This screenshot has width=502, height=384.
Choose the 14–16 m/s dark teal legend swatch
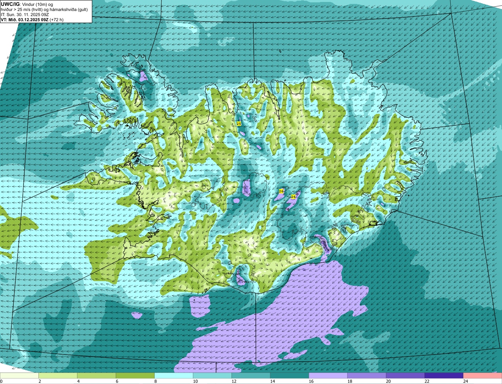tap(290, 375)
